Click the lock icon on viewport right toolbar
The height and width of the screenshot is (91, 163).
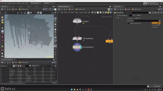pyautogui.click(x=55, y=24)
